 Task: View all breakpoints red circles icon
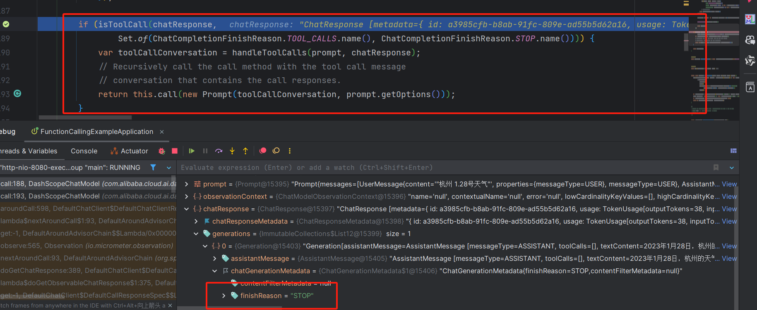pyautogui.click(x=263, y=151)
